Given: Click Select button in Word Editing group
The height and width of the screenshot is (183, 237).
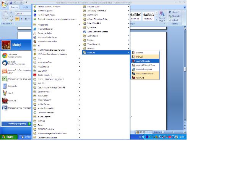Looking at the screenshot, I should pyautogui.click(x=174, y=20).
